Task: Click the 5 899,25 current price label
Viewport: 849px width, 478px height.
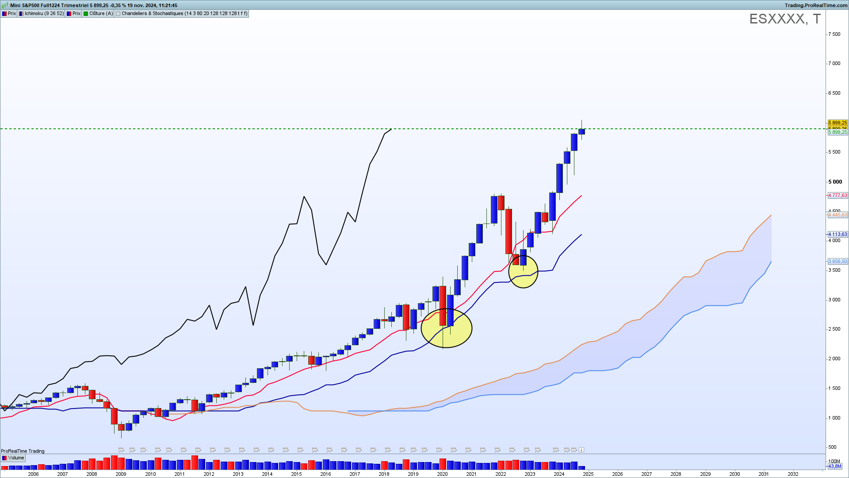Action: click(838, 123)
